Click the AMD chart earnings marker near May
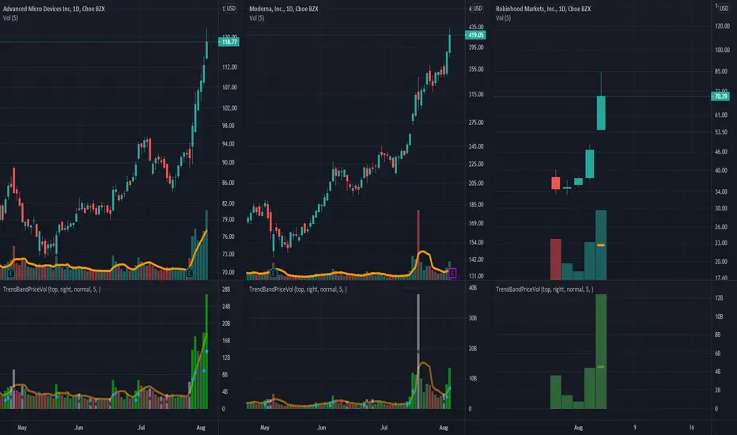Screen dimensions: 737x435 (x=11, y=273)
